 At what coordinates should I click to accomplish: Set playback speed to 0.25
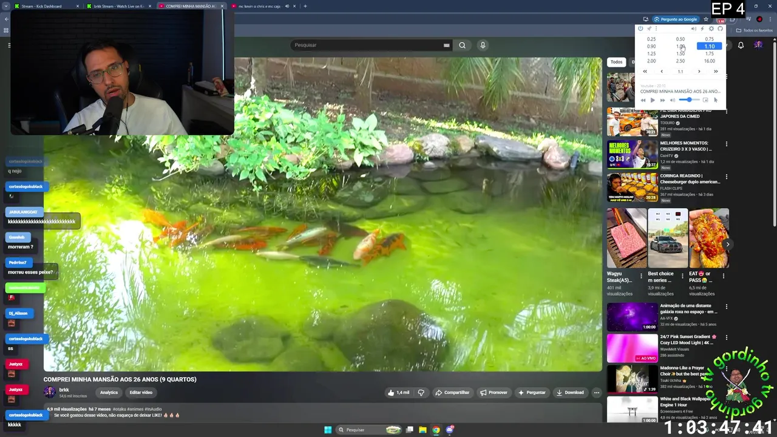(651, 39)
